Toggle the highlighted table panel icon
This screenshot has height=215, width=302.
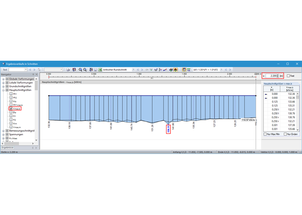coord(184,69)
